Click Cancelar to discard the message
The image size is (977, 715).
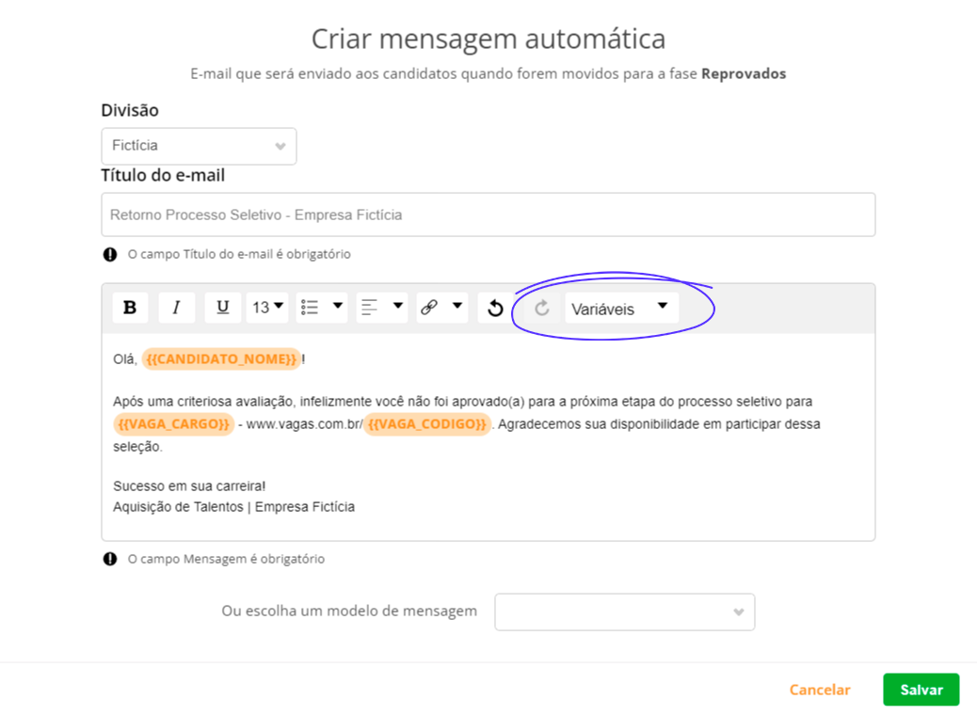coord(820,690)
